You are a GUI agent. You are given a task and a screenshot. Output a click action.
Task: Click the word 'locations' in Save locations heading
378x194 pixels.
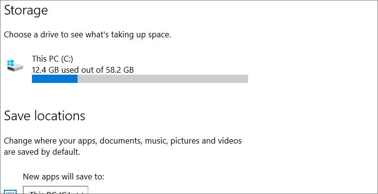coord(59,116)
